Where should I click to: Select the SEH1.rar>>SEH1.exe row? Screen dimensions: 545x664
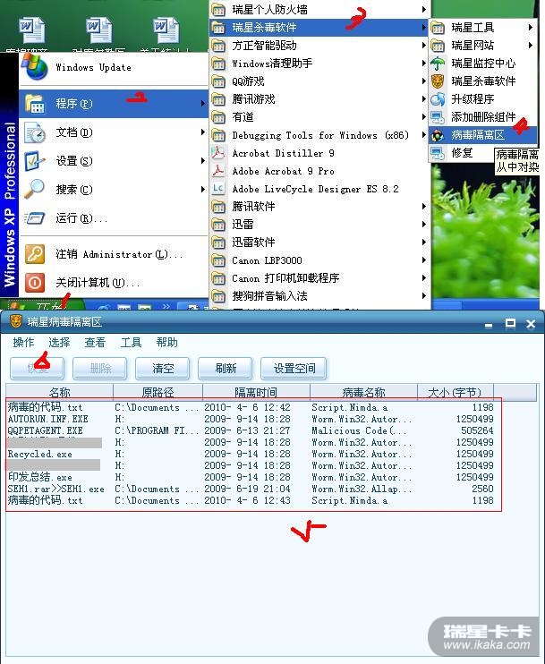[251, 489]
